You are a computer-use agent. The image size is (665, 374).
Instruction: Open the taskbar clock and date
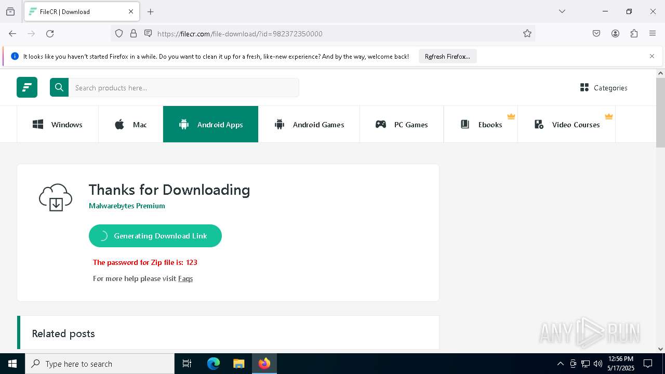coord(620,364)
